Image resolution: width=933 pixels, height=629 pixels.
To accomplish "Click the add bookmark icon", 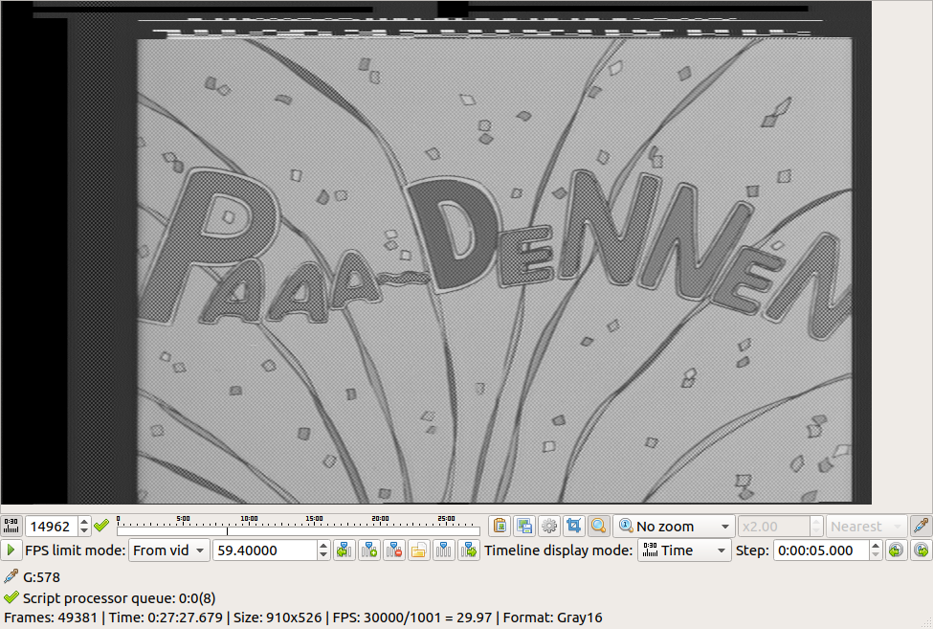I will pyautogui.click(x=369, y=550).
